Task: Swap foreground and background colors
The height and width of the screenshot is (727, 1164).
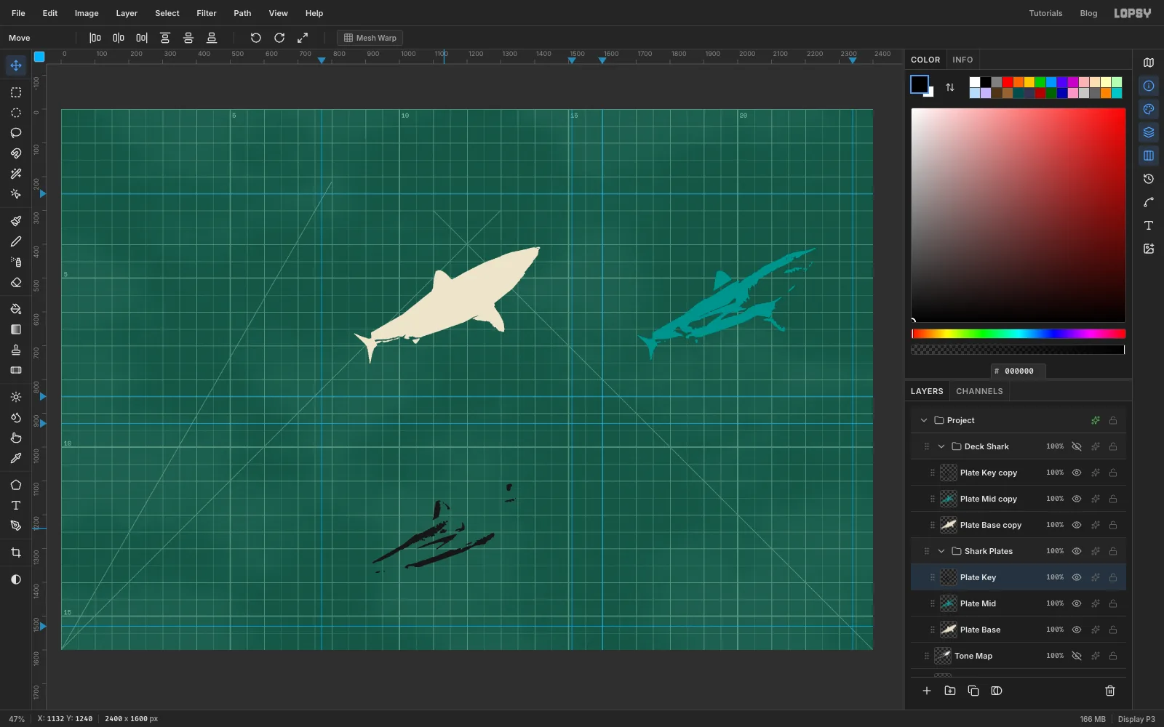Action: 950,87
